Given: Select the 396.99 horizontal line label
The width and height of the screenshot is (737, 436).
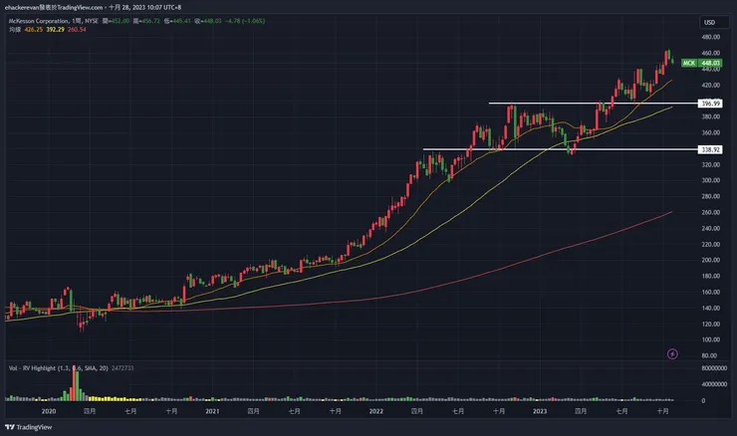Looking at the screenshot, I should tap(710, 104).
